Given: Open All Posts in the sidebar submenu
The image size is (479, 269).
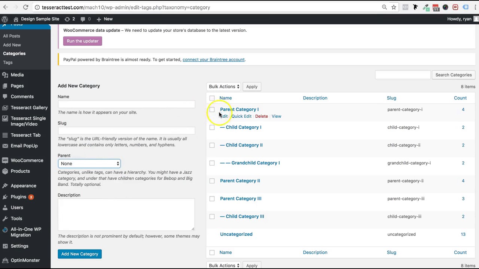Looking at the screenshot, I should (12, 36).
